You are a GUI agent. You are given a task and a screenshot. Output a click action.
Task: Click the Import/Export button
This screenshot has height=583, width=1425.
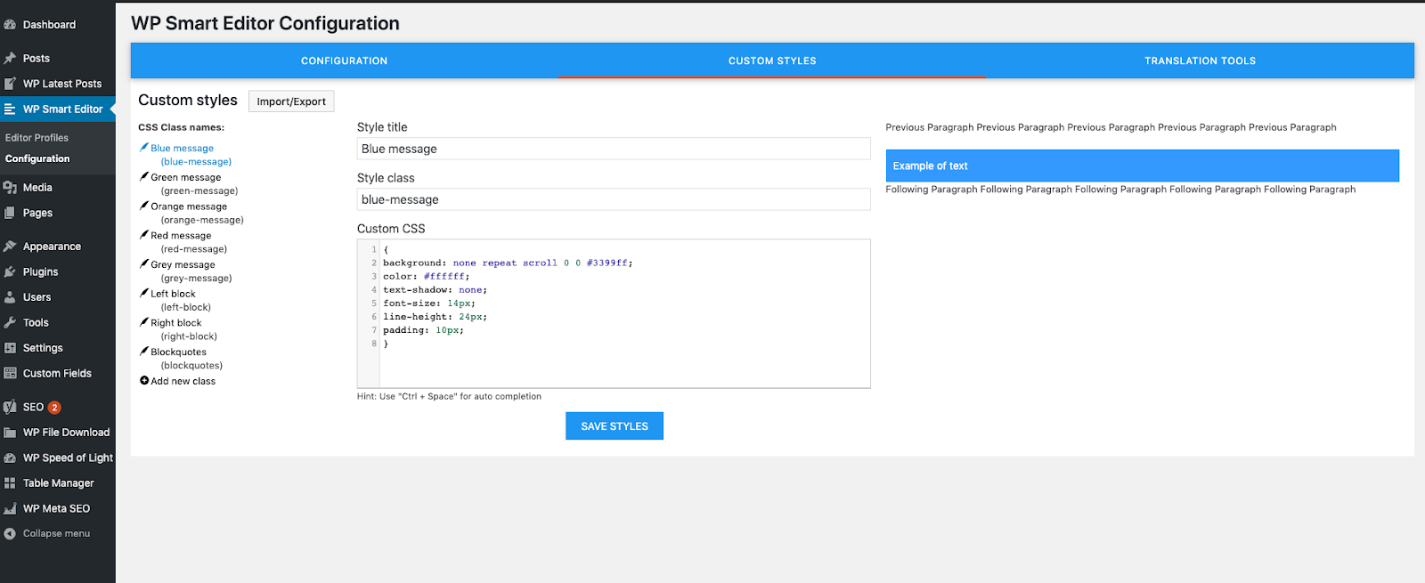pos(291,101)
